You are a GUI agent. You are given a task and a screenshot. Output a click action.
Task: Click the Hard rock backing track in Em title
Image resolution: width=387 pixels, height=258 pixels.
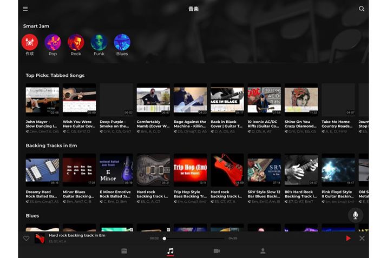77,235
